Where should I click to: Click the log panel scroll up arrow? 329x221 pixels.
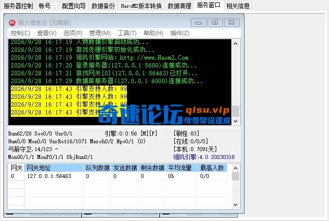pos(235,44)
